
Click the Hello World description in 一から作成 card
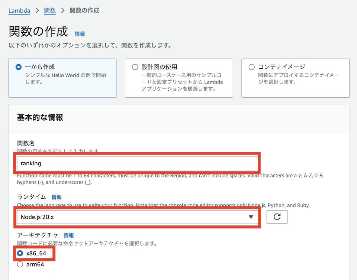[x=65, y=78]
